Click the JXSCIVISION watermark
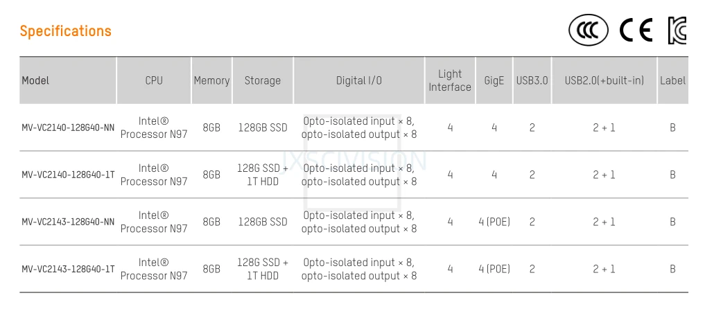 pyautogui.click(x=354, y=161)
